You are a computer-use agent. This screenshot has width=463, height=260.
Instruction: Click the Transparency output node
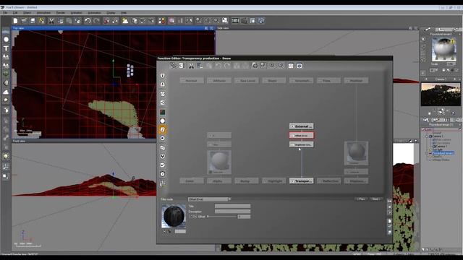[301, 181]
